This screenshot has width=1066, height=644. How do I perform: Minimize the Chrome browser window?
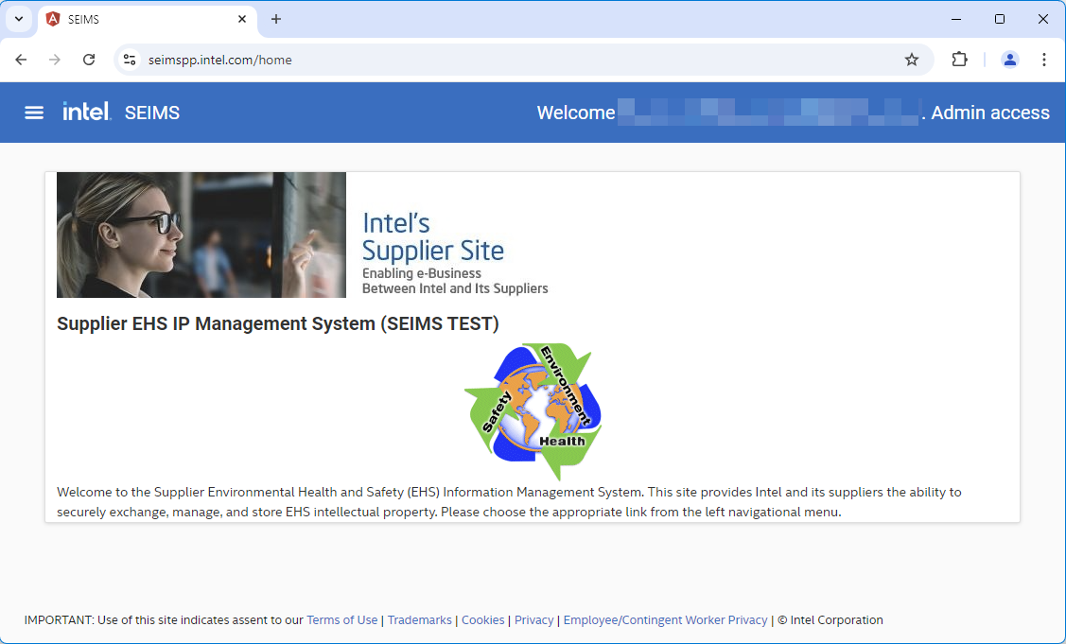coord(956,19)
